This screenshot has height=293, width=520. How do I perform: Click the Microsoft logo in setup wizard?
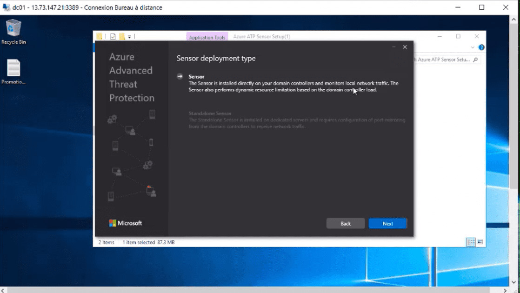(x=126, y=223)
